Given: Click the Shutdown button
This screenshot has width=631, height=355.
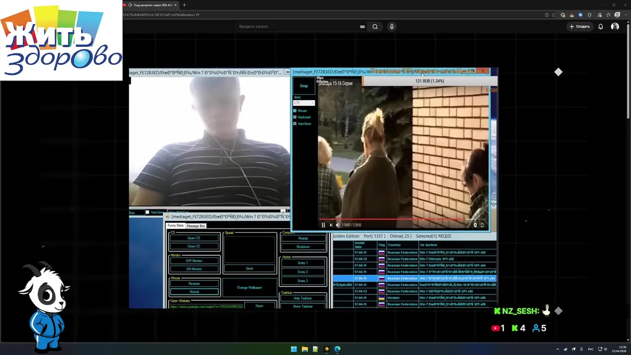Looking at the screenshot, I should tap(303, 247).
